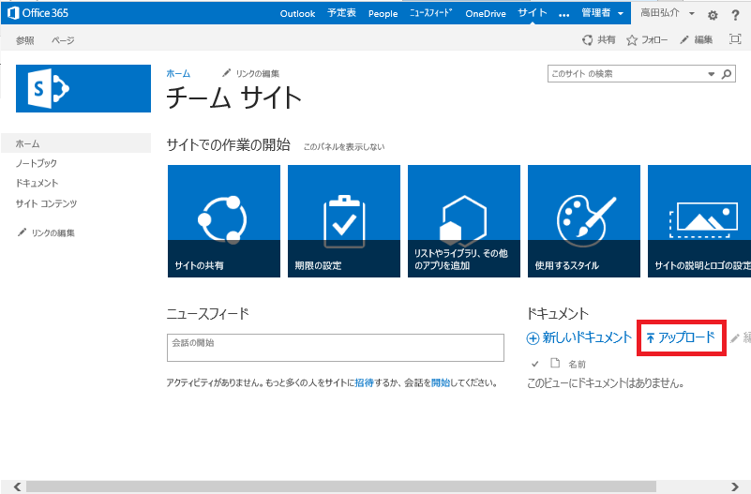751x494 pixels.
Task: Click リンクの編集 next to the breadcrumb
Action: pos(250,73)
